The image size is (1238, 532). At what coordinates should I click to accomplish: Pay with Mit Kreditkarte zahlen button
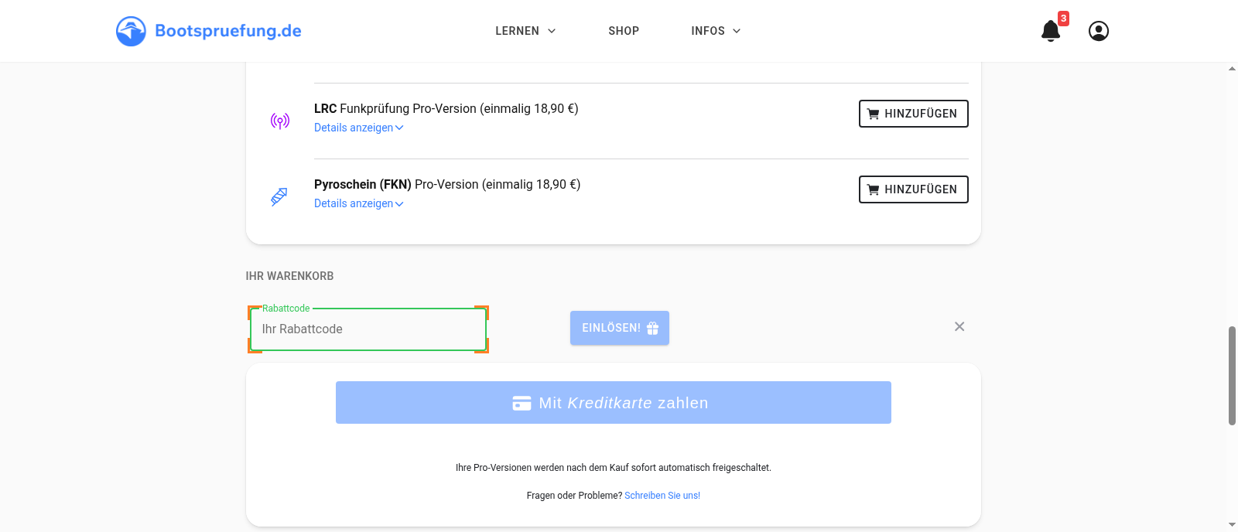[614, 402]
